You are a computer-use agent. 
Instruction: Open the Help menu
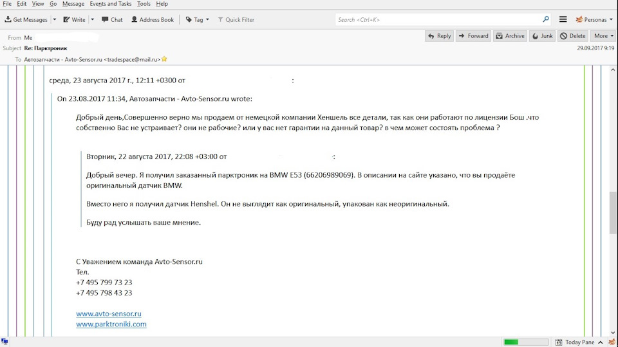162,4
